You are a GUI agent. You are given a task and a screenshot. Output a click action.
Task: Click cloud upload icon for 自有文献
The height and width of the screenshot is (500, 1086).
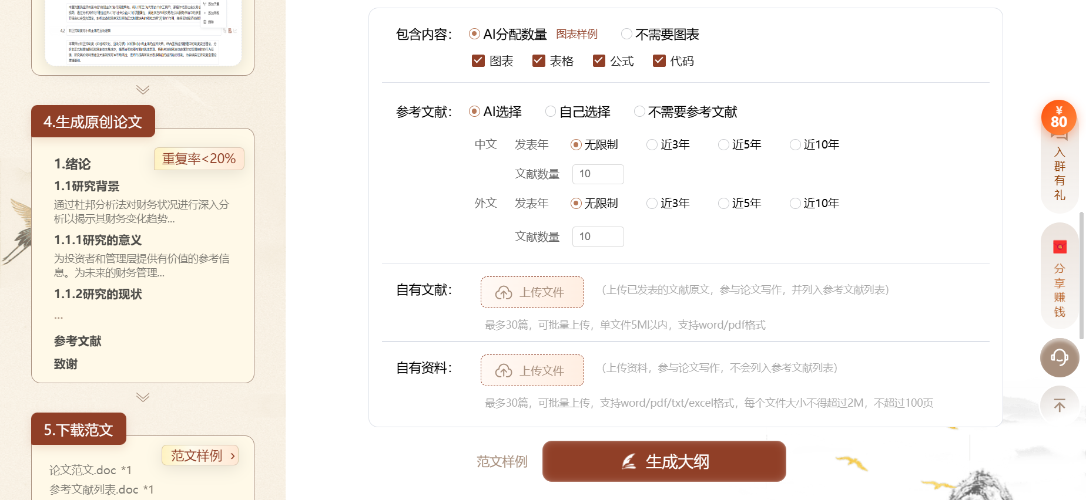tap(504, 293)
